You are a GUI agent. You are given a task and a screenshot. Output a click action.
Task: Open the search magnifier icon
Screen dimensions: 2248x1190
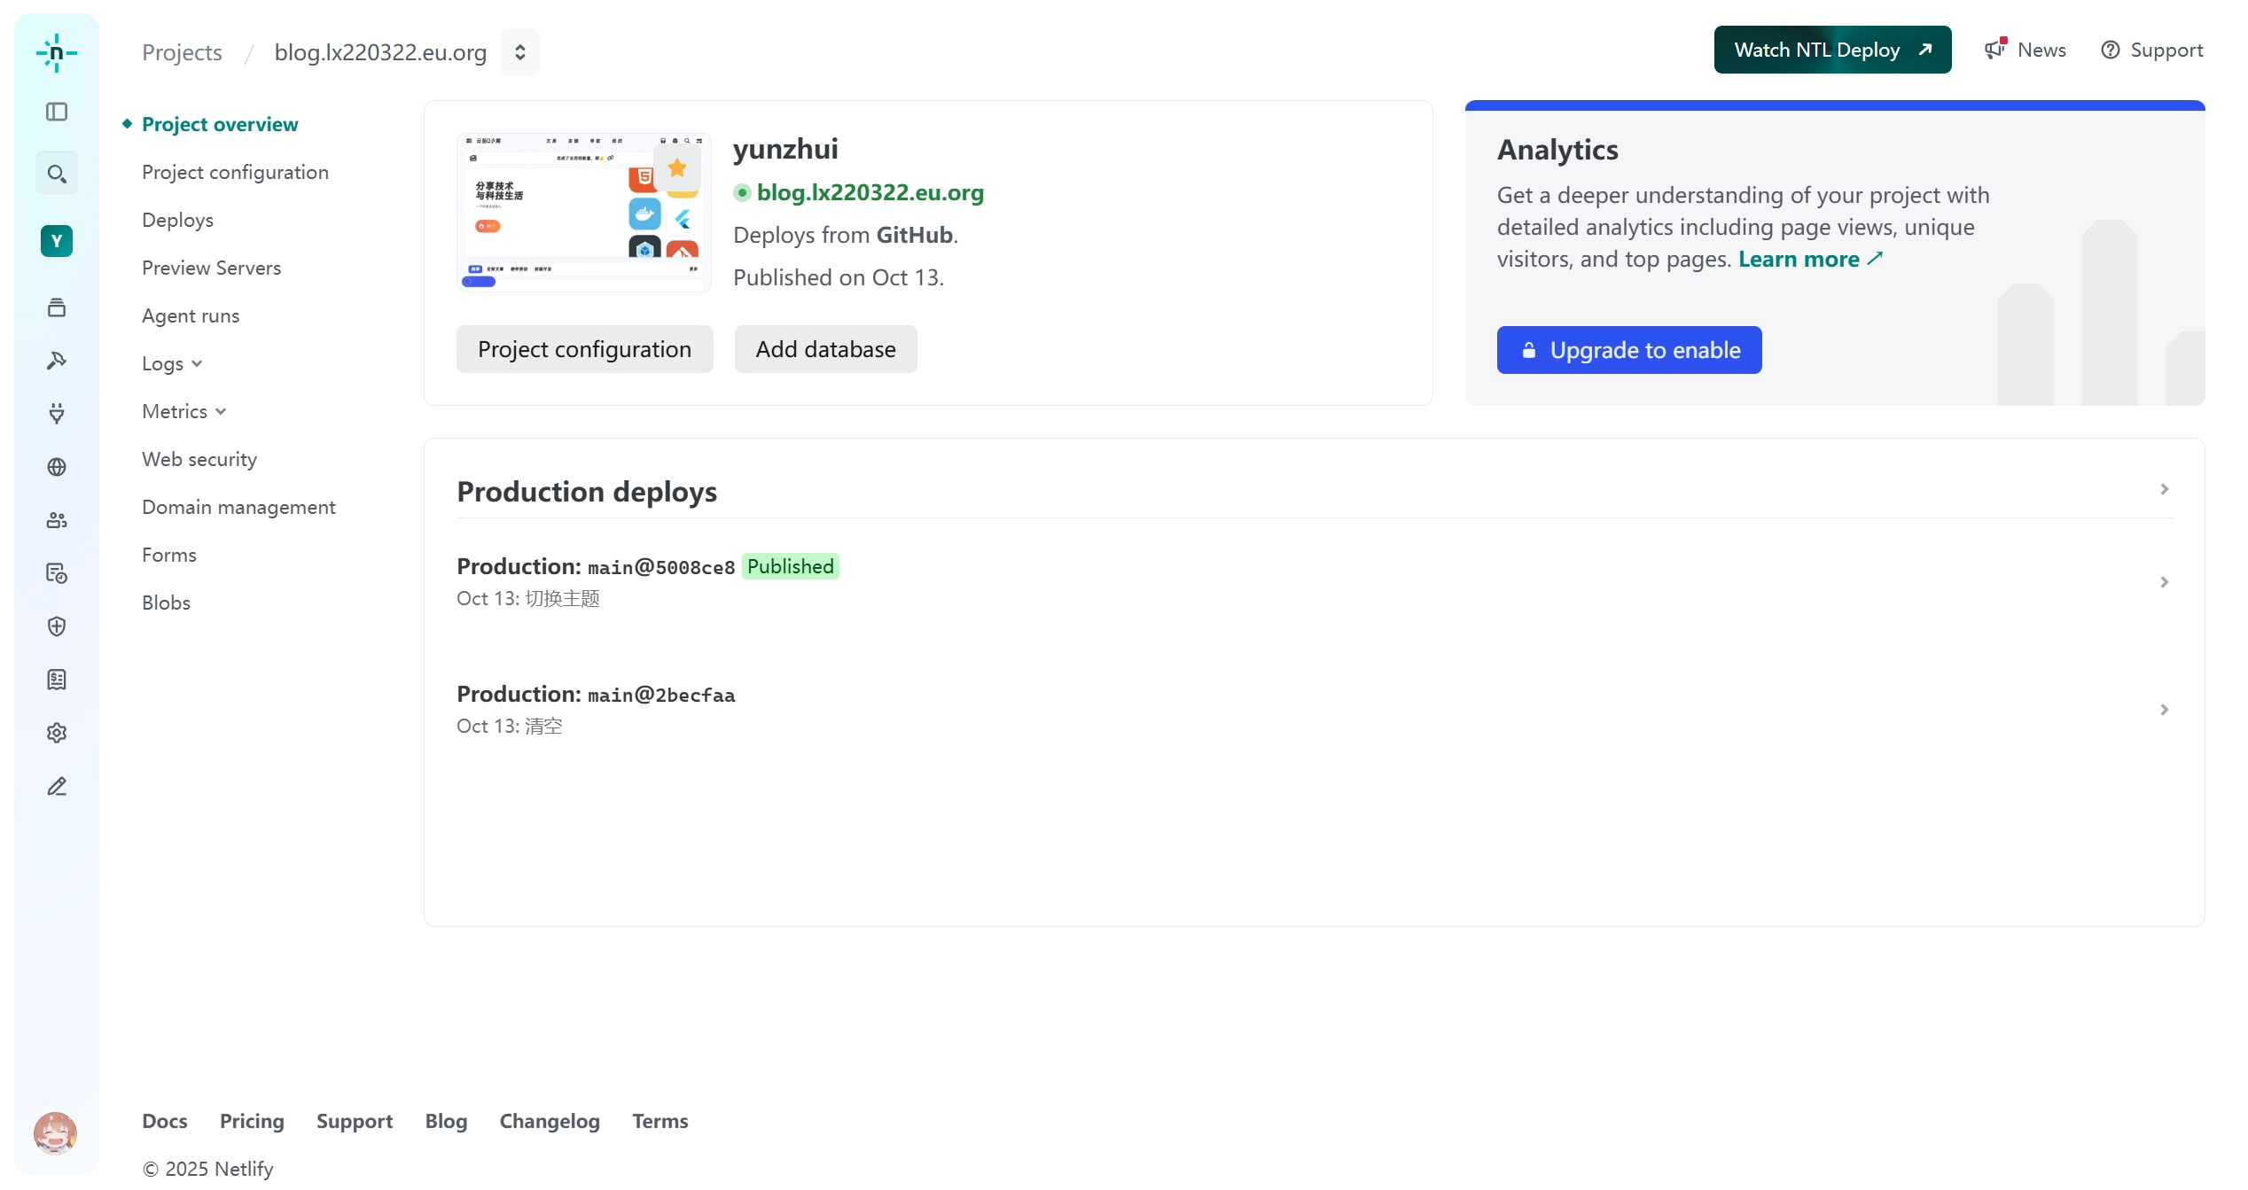57,174
